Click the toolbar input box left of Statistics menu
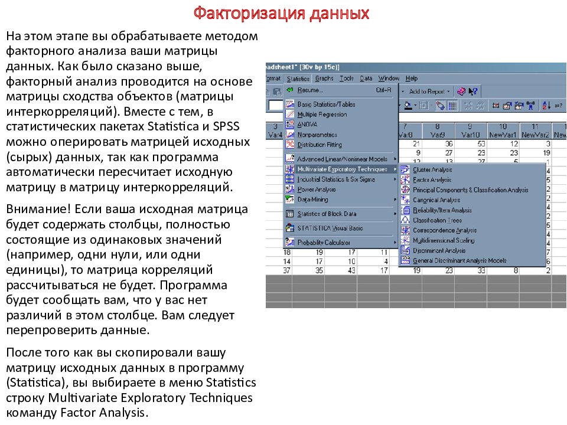 pos(275,106)
